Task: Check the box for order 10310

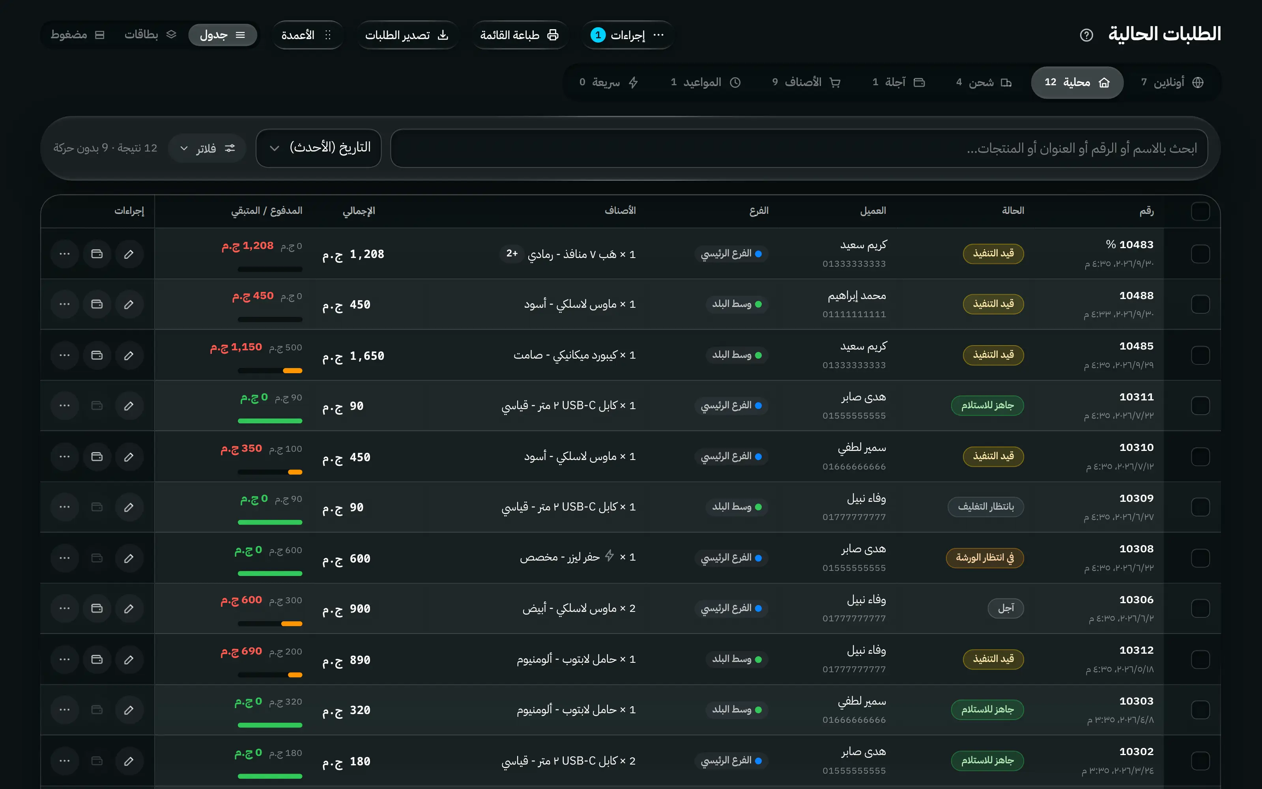Action: tap(1200, 456)
